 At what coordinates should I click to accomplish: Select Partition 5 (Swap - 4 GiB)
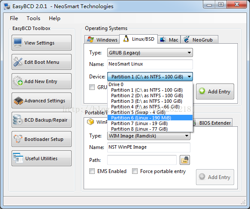tap(150, 112)
